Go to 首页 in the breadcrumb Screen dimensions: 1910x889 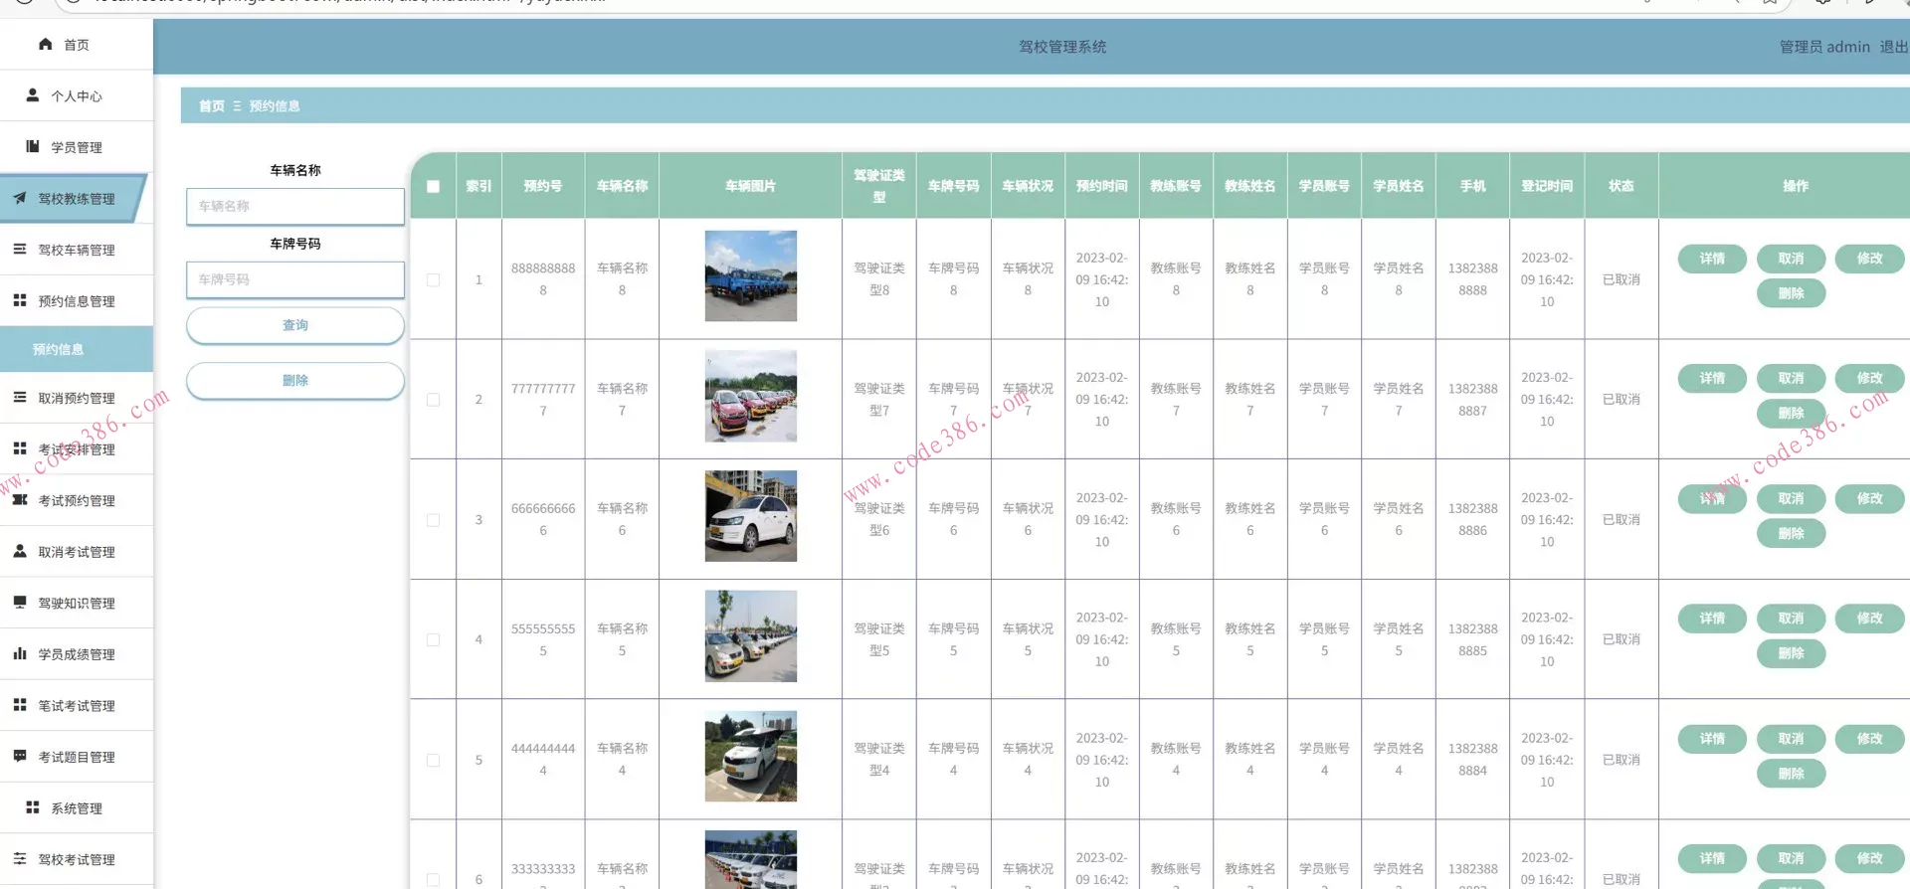tap(211, 106)
